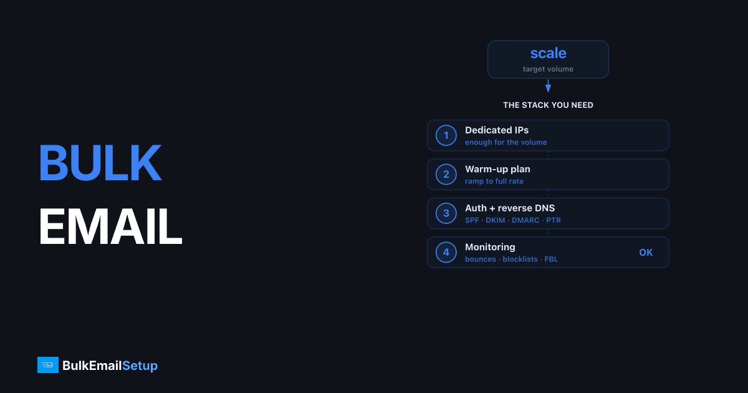
Task: Select the Auth + reverse DNS title
Action: [510, 208]
